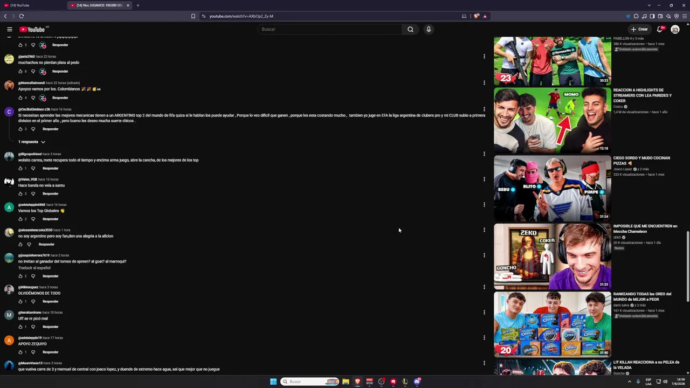The image size is (690, 388).
Task: Dislike the @pela2960 comment
Action: click(x=33, y=71)
